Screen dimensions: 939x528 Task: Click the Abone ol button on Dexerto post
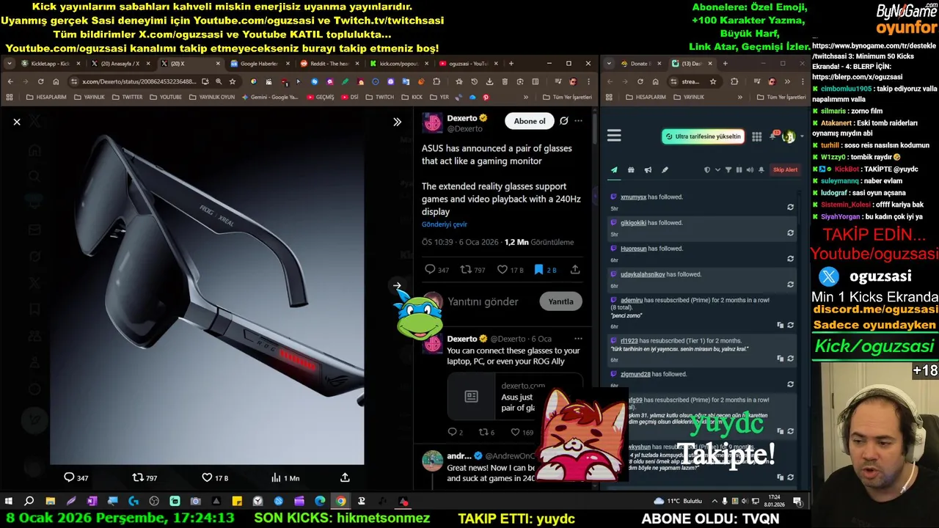[x=530, y=121]
